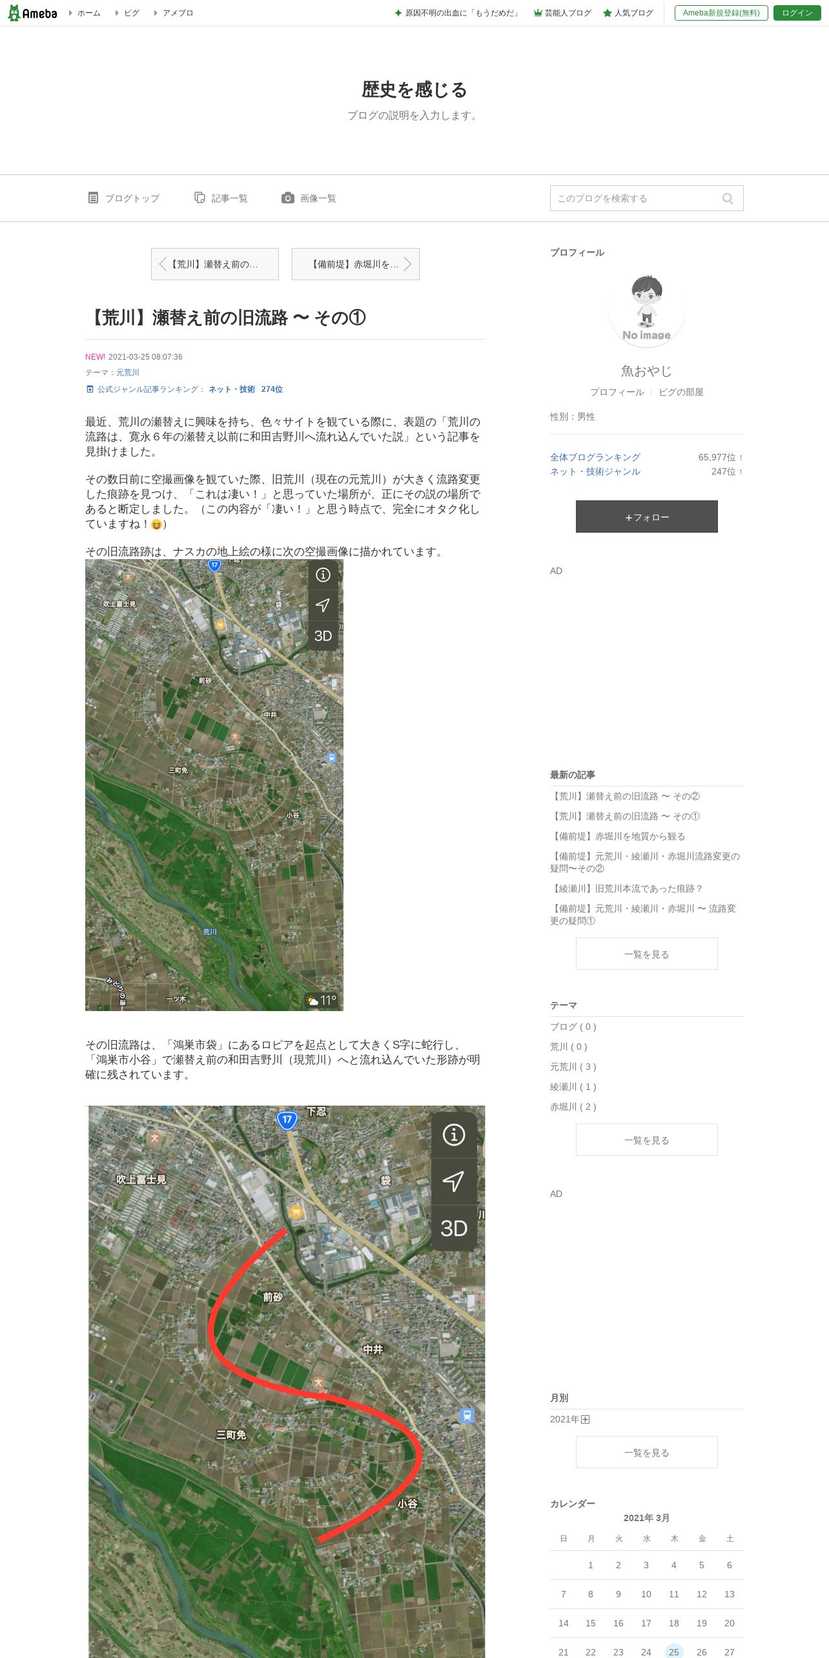Open the 芸能人ブログ crown link

coord(562,13)
